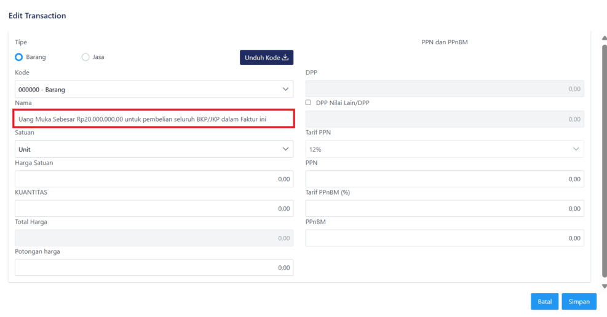This screenshot has width=607, height=317.
Task: Open the Kode dropdown list
Action: point(154,89)
